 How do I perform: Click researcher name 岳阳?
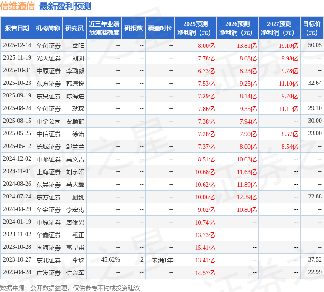[78, 46]
